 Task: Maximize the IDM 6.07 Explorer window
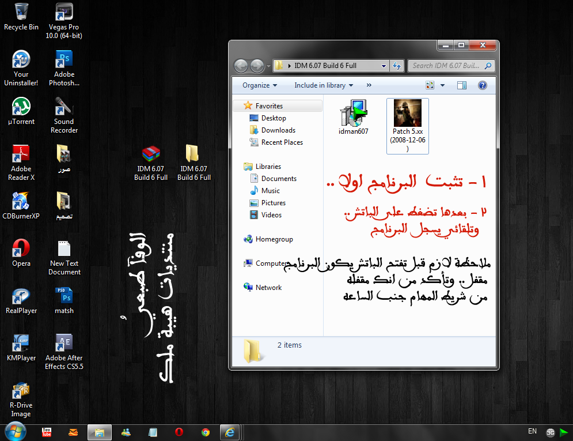[x=461, y=45]
